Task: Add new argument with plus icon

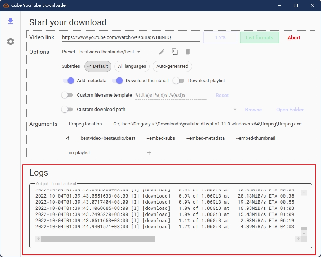Action: click(x=149, y=153)
